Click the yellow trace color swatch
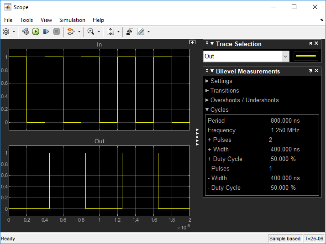 [x=306, y=56]
